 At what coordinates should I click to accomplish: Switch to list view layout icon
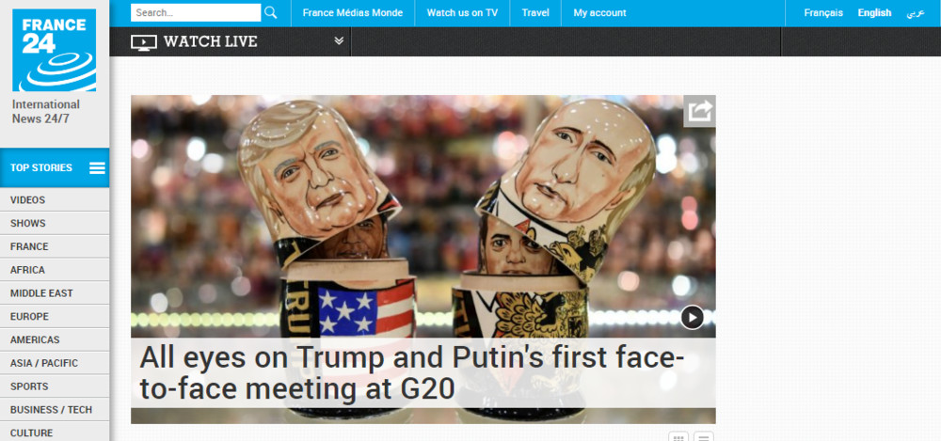(703, 437)
